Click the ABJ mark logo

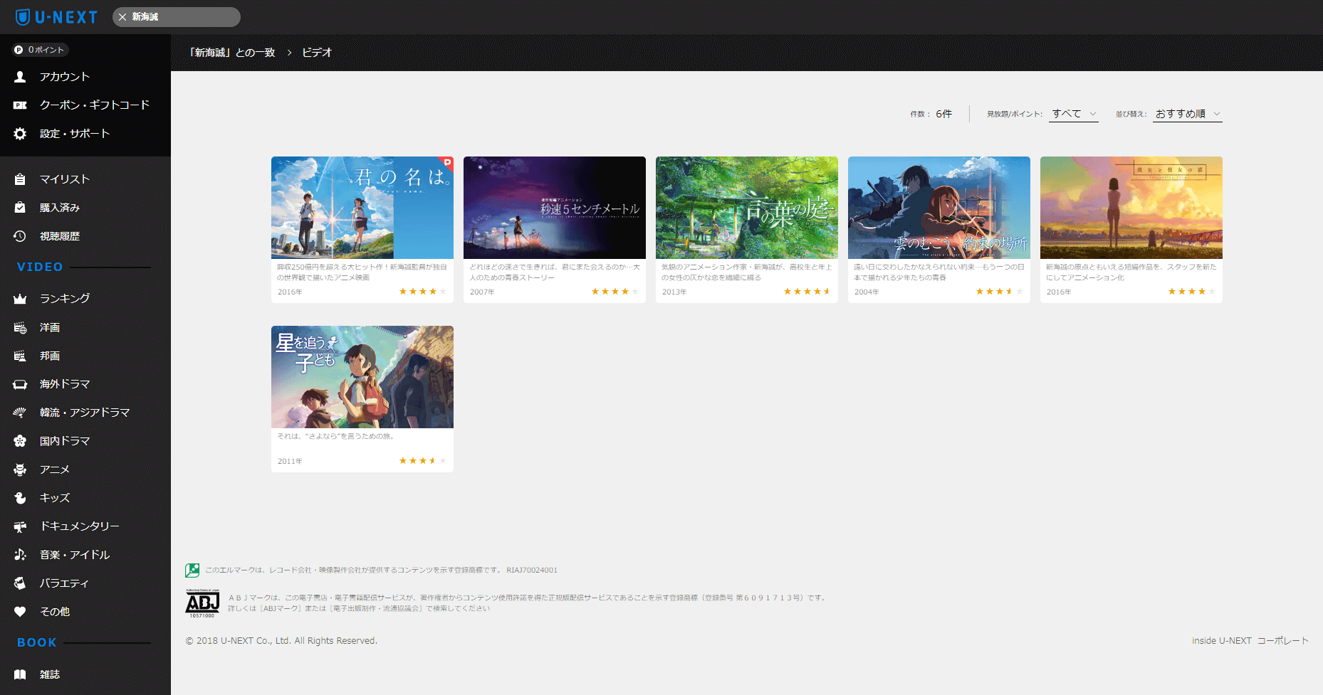coord(202,603)
